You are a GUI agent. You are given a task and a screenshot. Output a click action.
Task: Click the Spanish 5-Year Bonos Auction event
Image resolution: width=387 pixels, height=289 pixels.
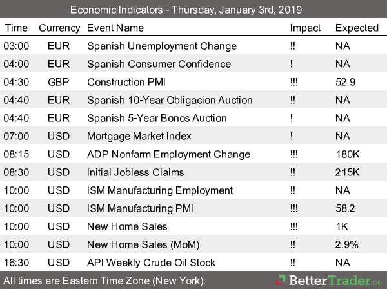(x=157, y=118)
